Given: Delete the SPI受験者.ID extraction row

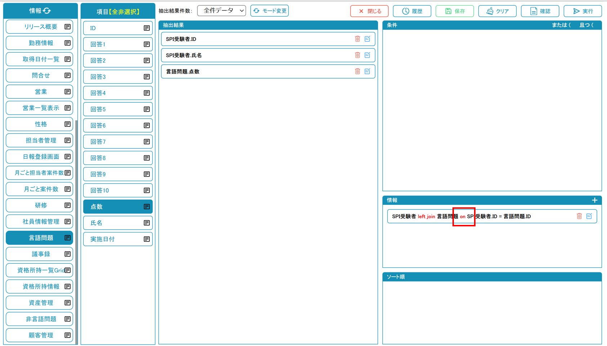Looking at the screenshot, I should point(357,39).
